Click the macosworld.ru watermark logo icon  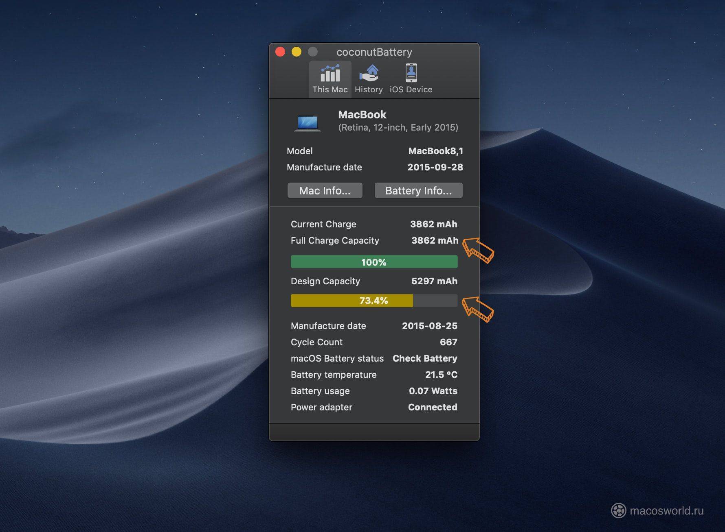(618, 510)
